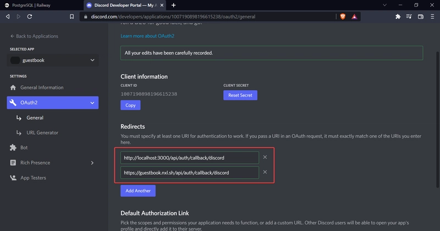This screenshot has height=231, width=440.
Task: Click the Default Authorization Link heading
Action: click(x=155, y=213)
